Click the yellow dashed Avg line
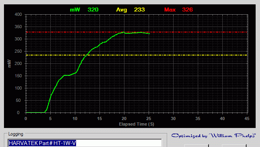This screenshot has width=260, height=147. 137,55
